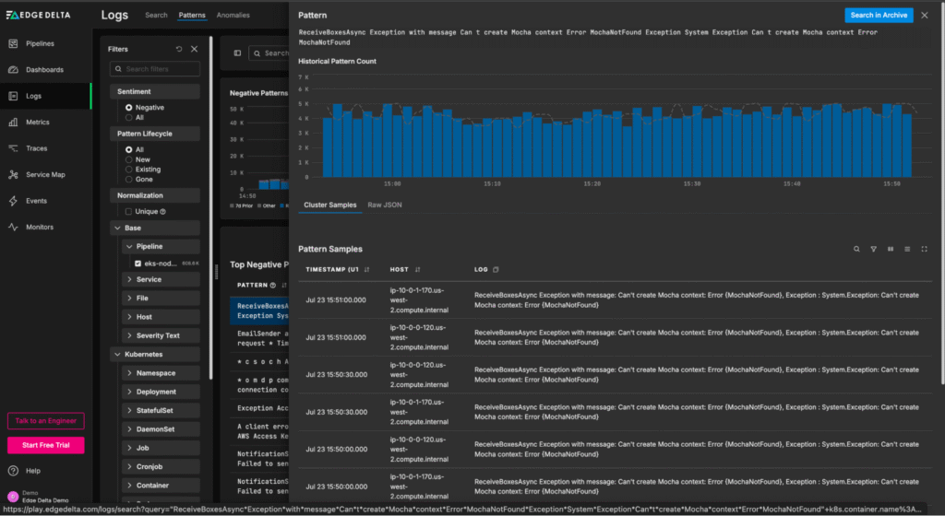Click the filter funnel icon in Pattern Samples
The width and height of the screenshot is (945, 516).
873,249
